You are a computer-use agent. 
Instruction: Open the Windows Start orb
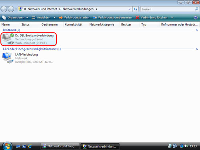(7, 146)
